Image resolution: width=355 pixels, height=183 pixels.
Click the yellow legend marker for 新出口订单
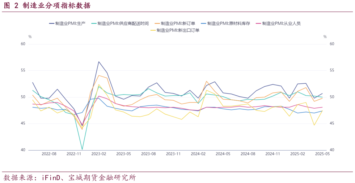tap(154, 30)
